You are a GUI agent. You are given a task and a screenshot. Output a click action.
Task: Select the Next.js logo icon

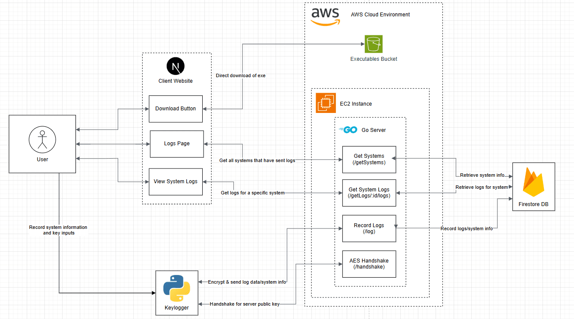[x=176, y=66]
